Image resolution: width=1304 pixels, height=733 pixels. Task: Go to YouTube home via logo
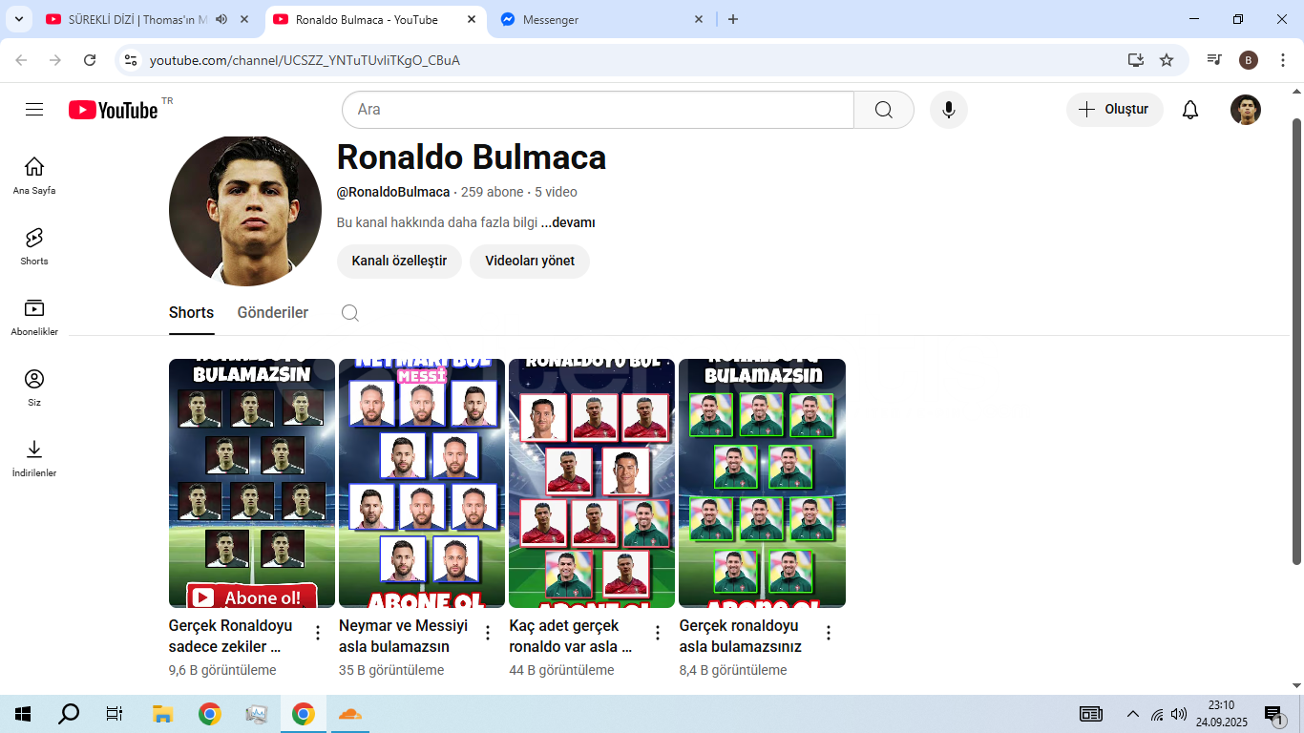pos(113,110)
